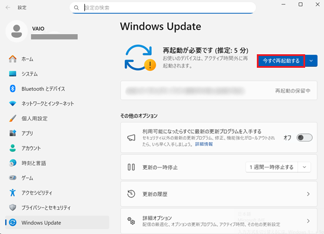Open dropdown arrow next to restart button
The width and height of the screenshot is (324, 234).
click(311, 61)
